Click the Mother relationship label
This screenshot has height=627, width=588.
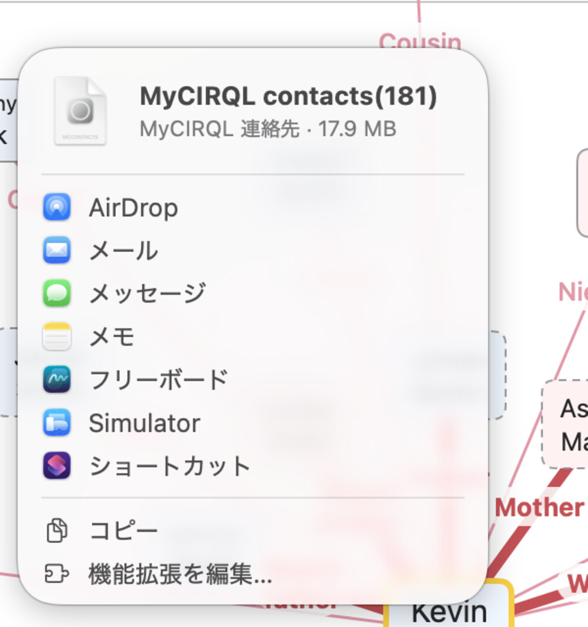539,508
